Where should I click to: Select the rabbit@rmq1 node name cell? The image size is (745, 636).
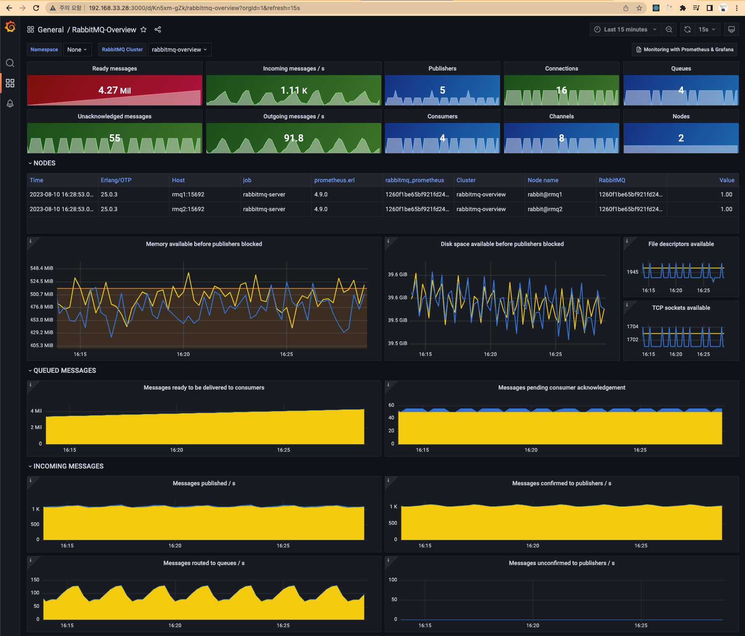tap(560, 194)
